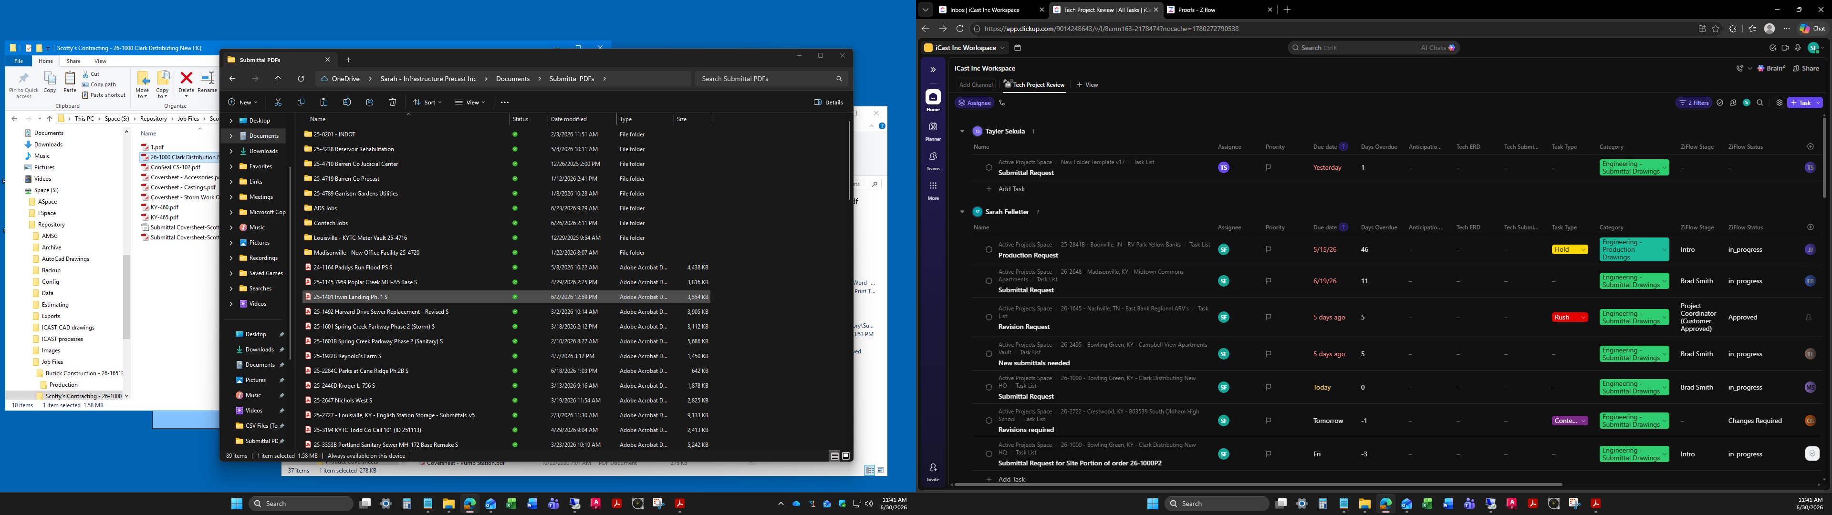This screenshot has width=1832, height=515.
Task: Open the Sort dropdown in Submittal PDFs toolbar
Action: pyautogui.click(x=427, y=103)
